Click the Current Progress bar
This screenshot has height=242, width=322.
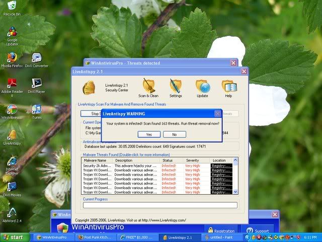point(160,205)
